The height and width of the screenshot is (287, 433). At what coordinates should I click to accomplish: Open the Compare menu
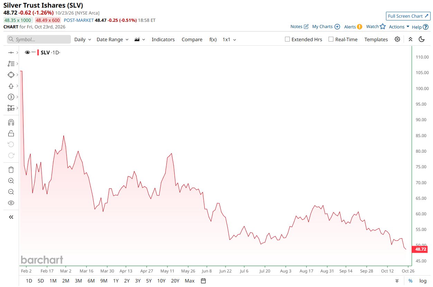192,39
